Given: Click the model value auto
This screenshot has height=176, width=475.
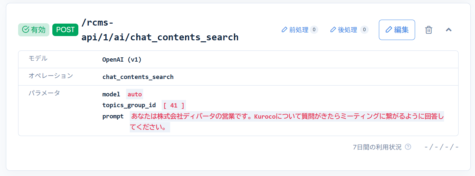Looking at the screenshot, I should click(x=135, y=94).
